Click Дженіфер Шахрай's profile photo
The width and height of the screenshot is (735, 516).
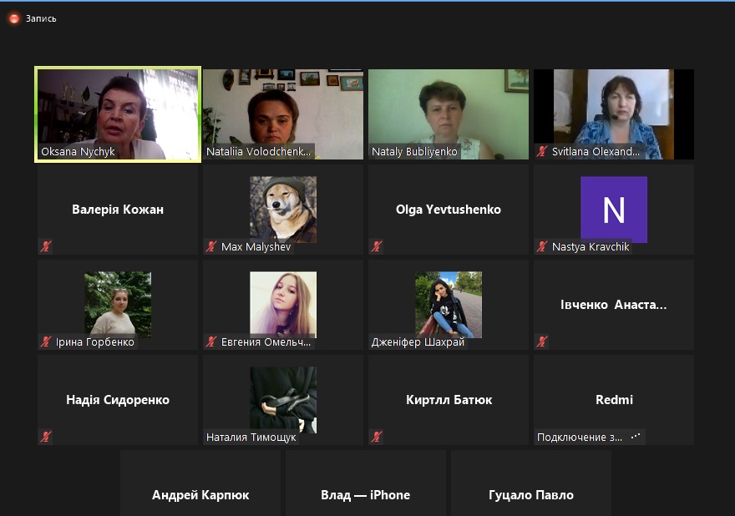point(449,304)
